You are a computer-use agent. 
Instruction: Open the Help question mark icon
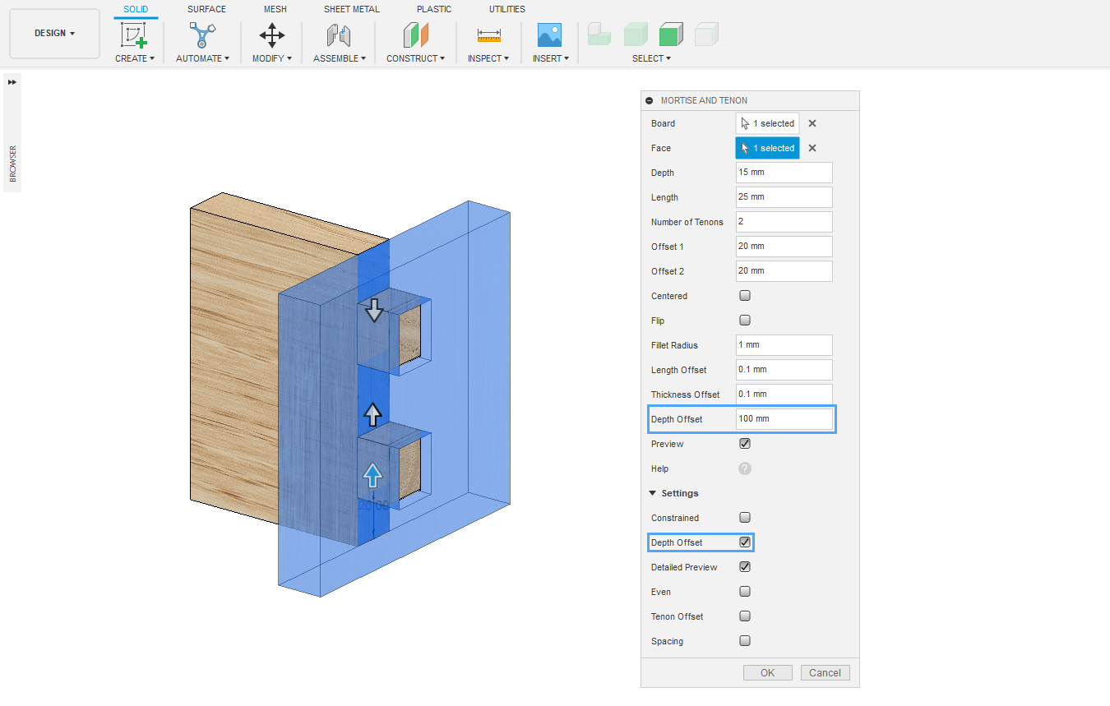[x=745, y=468]
